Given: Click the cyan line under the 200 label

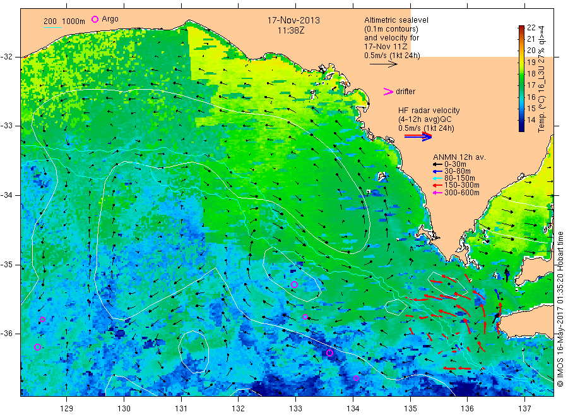Looking at the screenshot, I should pos(52,27).
